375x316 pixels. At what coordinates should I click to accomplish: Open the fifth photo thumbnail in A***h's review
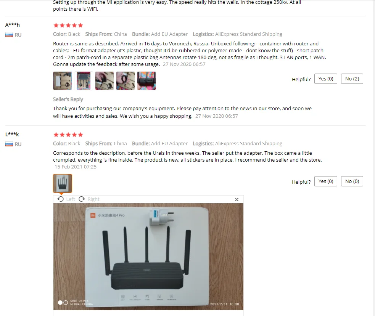(x=146, y=81)
